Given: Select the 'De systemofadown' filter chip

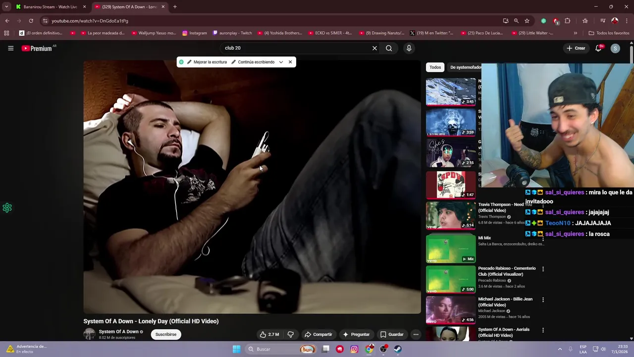Looking at the screenshot, I should (465, 67).
